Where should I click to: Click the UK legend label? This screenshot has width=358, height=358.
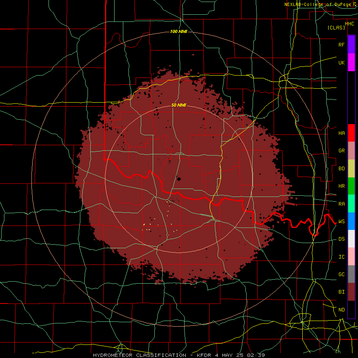tap(341, 62)
